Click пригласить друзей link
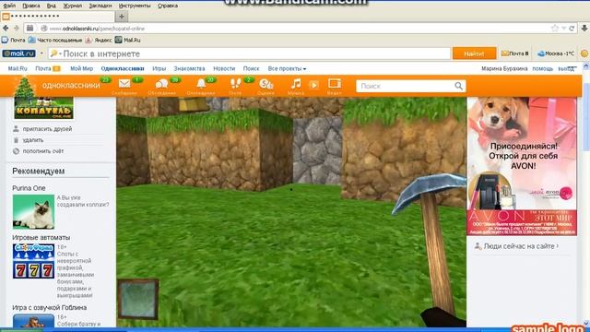 [x=47, y=129]
